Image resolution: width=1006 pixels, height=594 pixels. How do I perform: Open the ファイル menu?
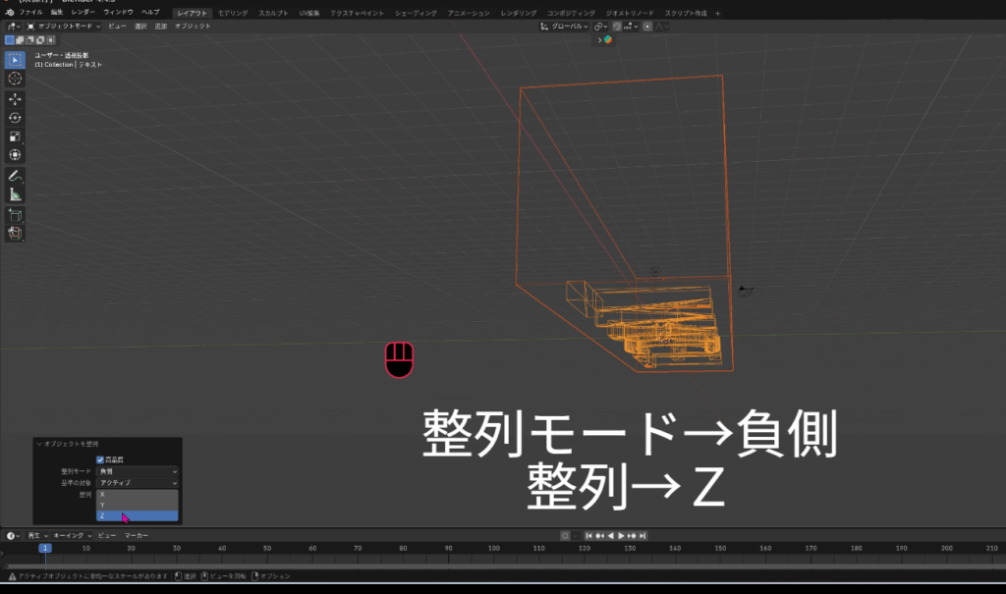[x=31, y=12]
